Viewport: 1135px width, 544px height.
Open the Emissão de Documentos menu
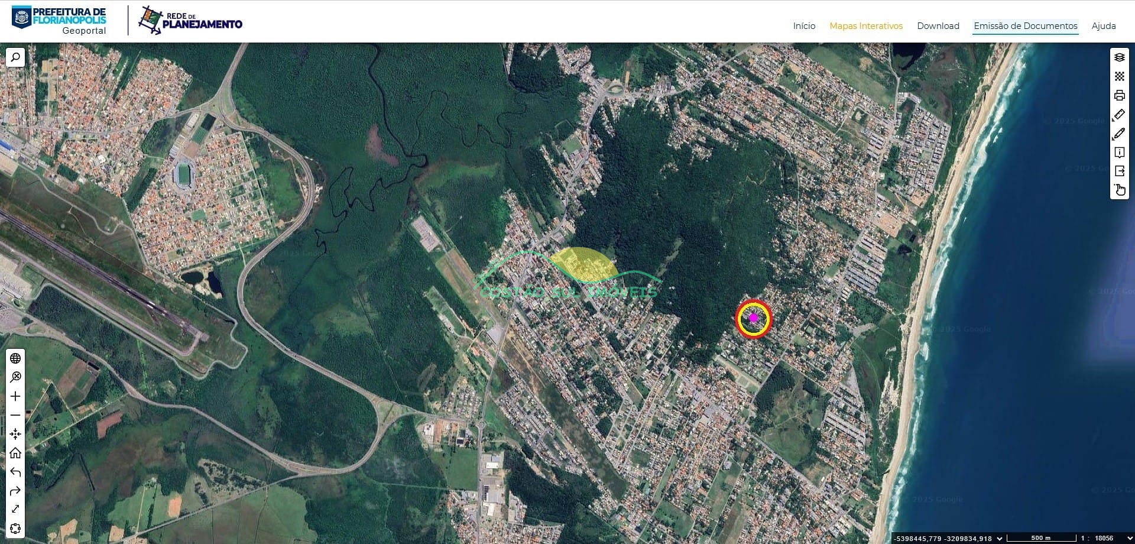[1025, 26]
